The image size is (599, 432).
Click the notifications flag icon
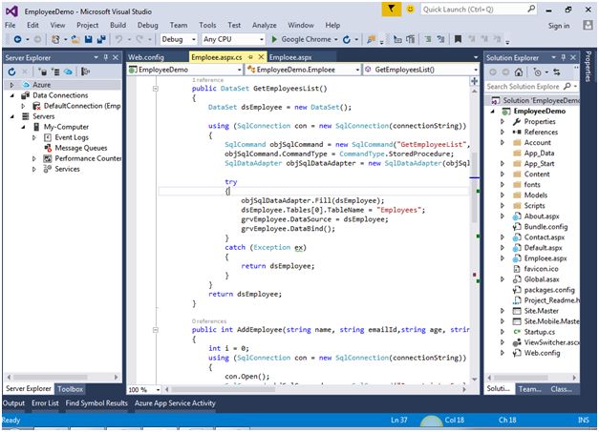[394, 9]
